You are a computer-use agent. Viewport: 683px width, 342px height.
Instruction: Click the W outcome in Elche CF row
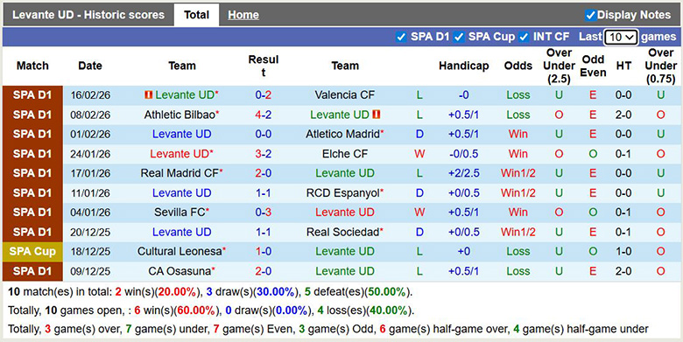pyautogui.click(x=419, y=154)
